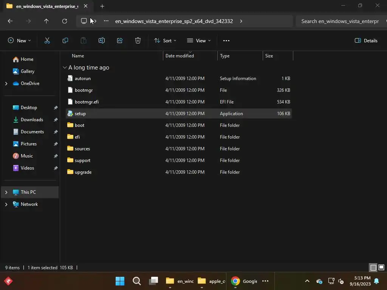Open the pinned Downloads folder
Viewport: 387px width, 290px height.
(32, 120)
